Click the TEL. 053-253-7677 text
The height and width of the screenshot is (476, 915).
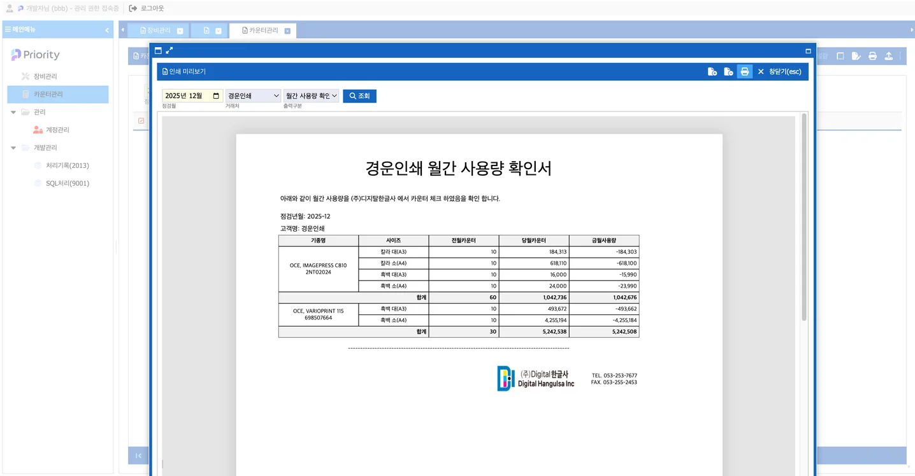tap(614, 375)
